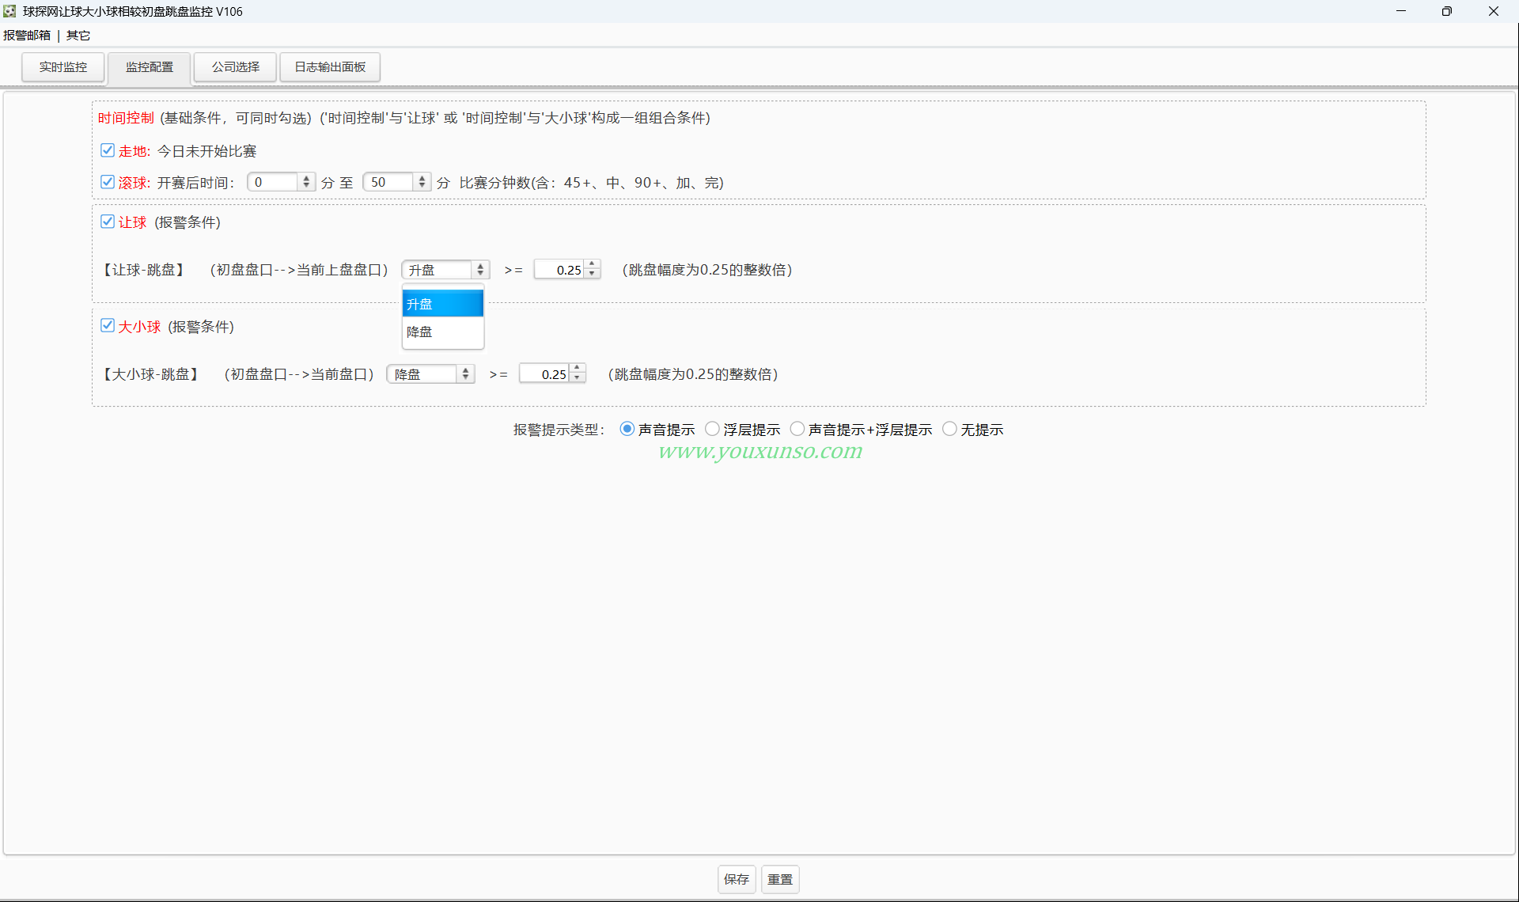The height and width of the screenshot is (902, 1519).
Task: Show the 日志输出面板 tab
Action: [330, 67]
